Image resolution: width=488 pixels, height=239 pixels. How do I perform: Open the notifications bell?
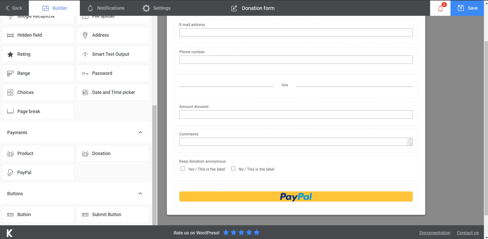pyautogui.click(x=440, y=9)
